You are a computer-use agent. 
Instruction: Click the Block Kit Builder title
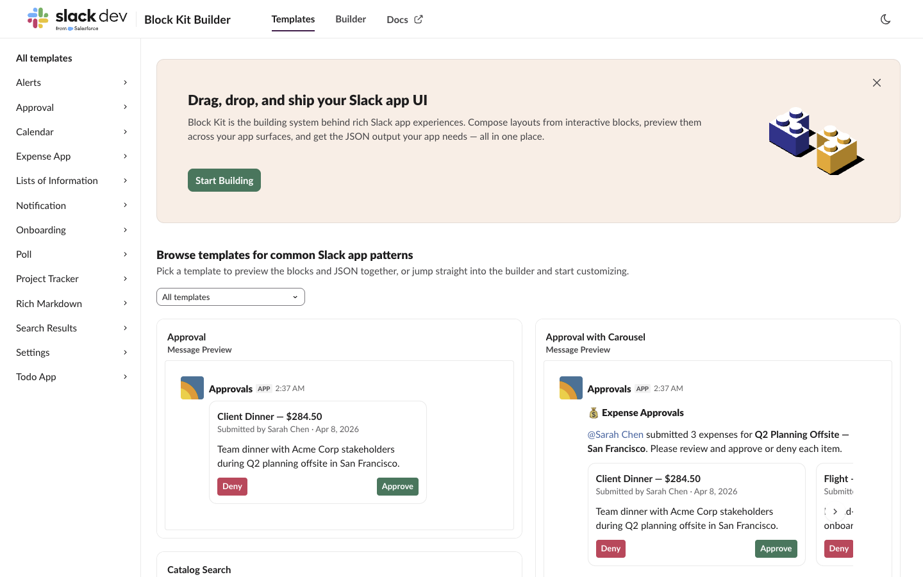click(x=187, y=20)
